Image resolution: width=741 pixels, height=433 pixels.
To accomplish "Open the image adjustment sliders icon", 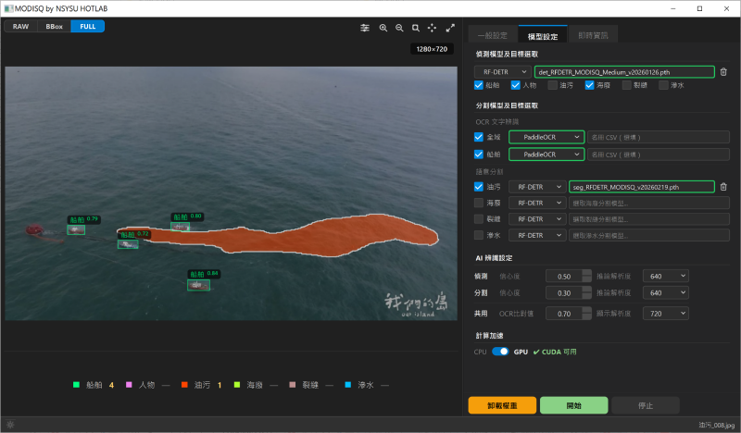I will [365, 28].
